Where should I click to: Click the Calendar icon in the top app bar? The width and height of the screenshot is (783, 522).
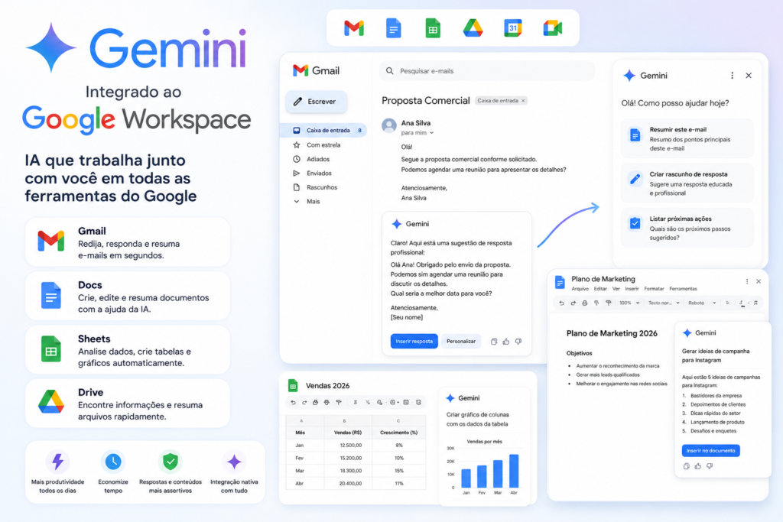click(x=513, y=28)
